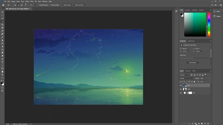The image size is (223, 125).
Task: Click the Select Subject button
Action: click(x=67, y=5)
